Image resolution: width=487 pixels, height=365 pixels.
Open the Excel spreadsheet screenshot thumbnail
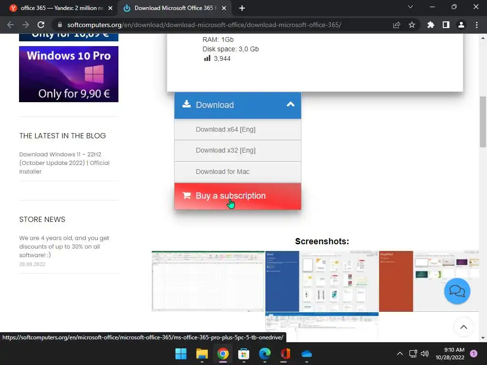[x=208, y=281]
